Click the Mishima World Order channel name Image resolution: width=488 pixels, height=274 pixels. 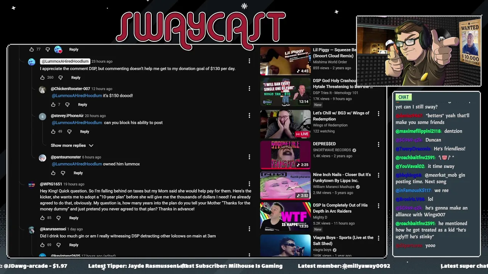click(330, 62)
